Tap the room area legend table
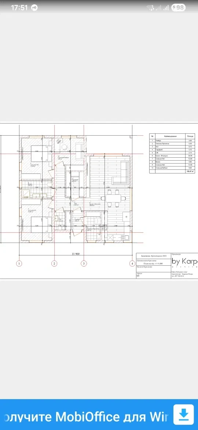This screenshot has height=430, width=198. 172,153
